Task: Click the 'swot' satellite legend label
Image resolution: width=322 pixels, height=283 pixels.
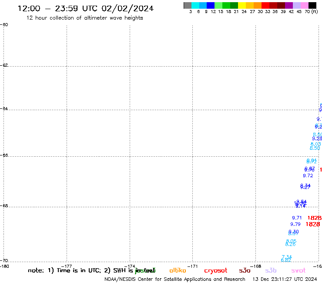Action: pos(299,271)
